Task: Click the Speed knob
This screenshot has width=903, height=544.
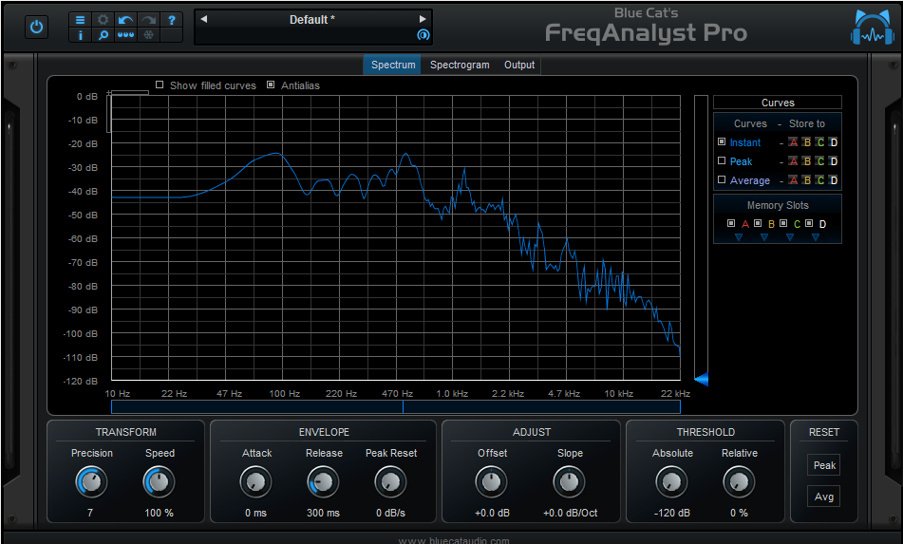Action: point(159,482)
